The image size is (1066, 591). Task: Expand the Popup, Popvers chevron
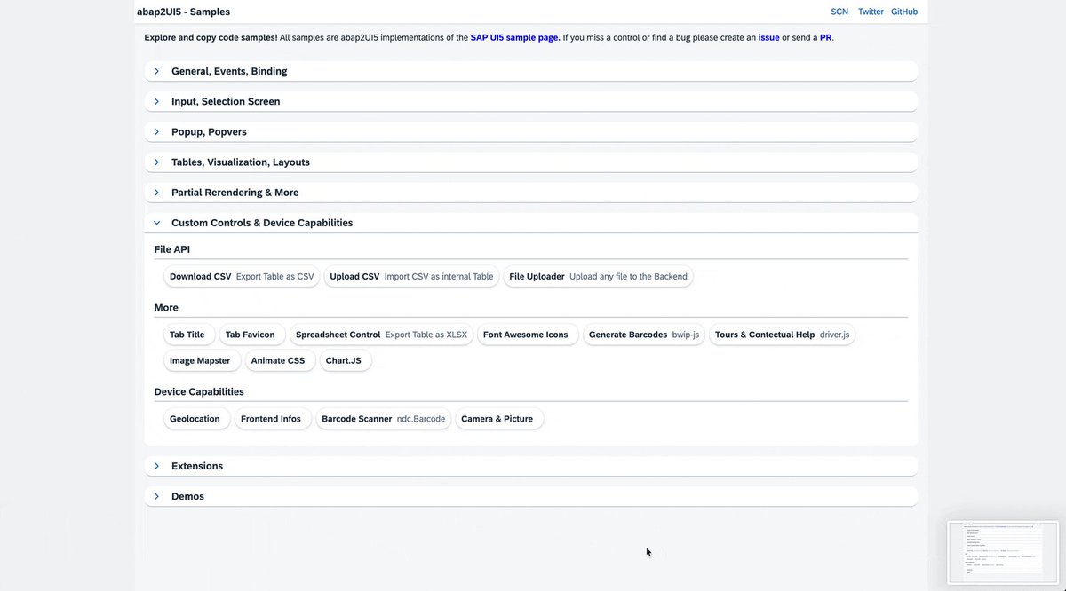pos(156,131)
